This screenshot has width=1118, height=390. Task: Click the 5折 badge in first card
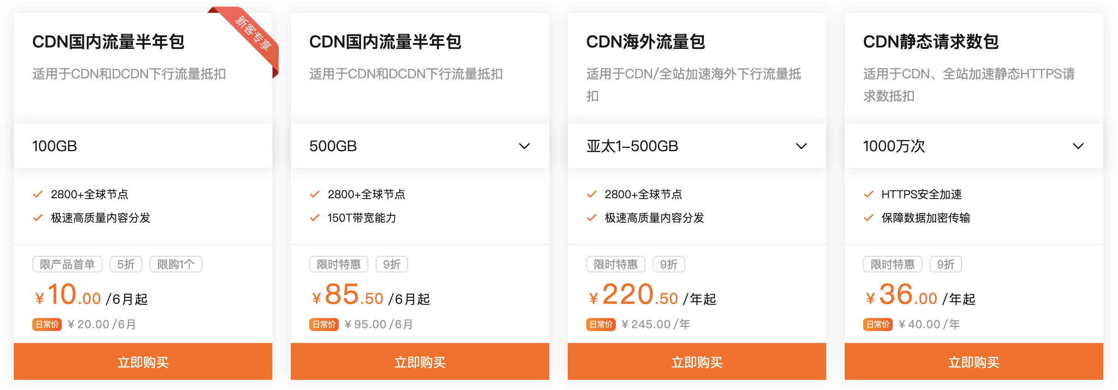click(x=126, y=264)
